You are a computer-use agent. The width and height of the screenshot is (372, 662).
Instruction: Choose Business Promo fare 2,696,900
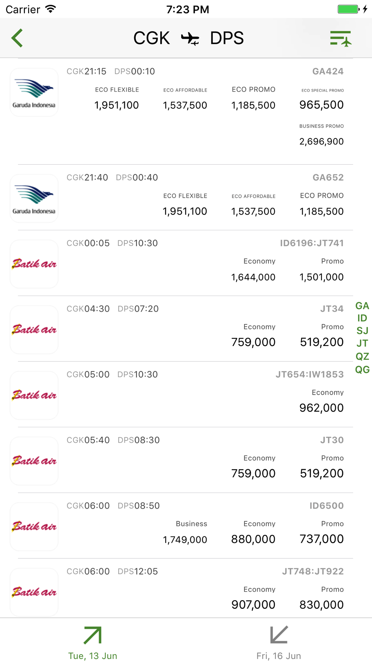click(x=322, y=135)
